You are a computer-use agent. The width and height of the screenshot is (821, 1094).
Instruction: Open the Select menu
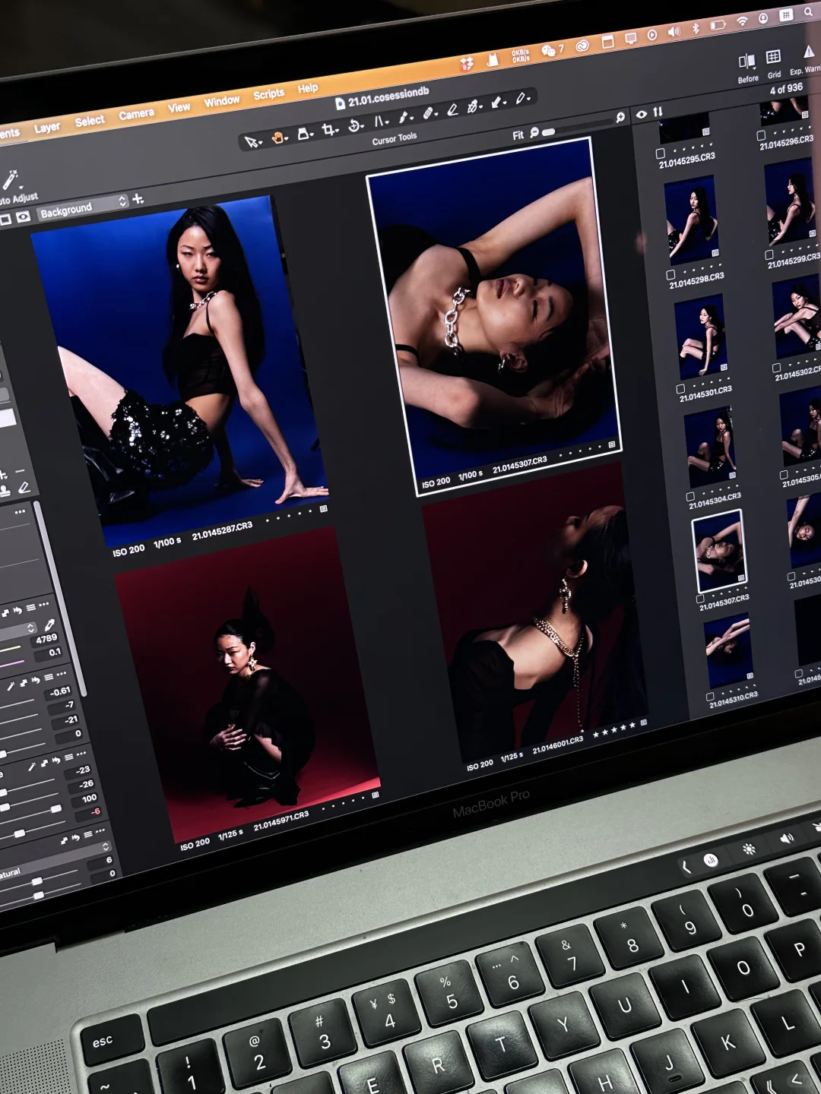pyautogui.click(x=90, y=121)
